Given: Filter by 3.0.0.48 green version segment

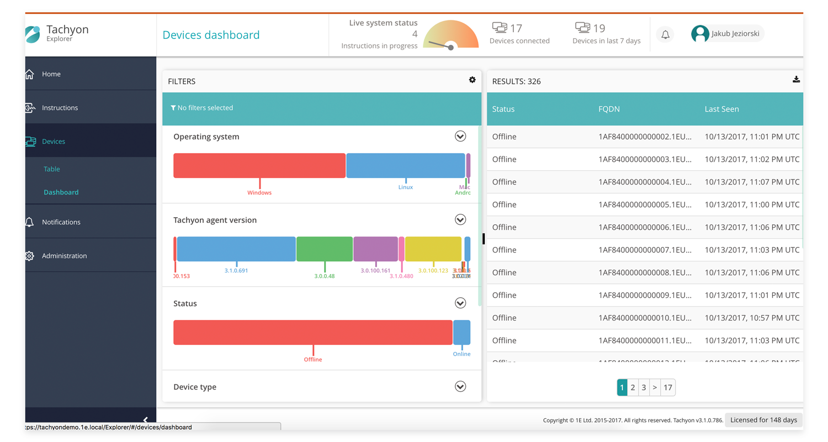Looking at the screenshot, I should point(325,249).
